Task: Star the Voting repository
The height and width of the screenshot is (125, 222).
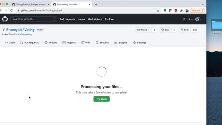Action: coord(165,30)
